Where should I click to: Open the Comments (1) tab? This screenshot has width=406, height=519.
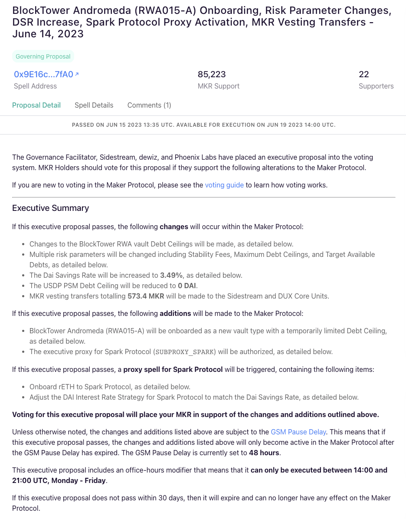click(149, 105)
